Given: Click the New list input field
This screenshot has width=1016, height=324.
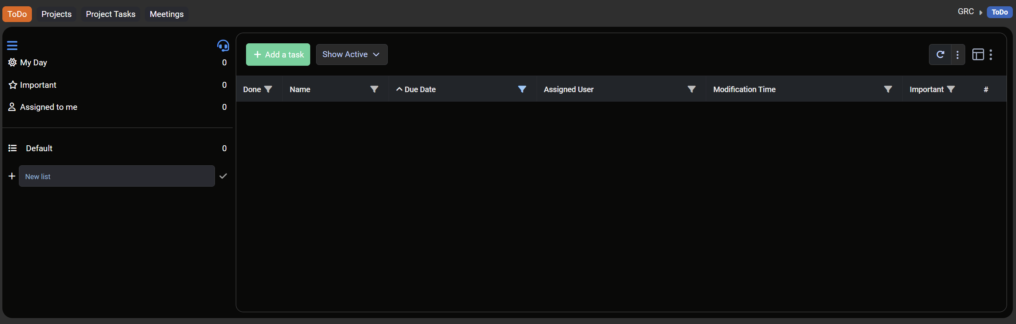Looking at the screenshot, I should click(117, 176).
